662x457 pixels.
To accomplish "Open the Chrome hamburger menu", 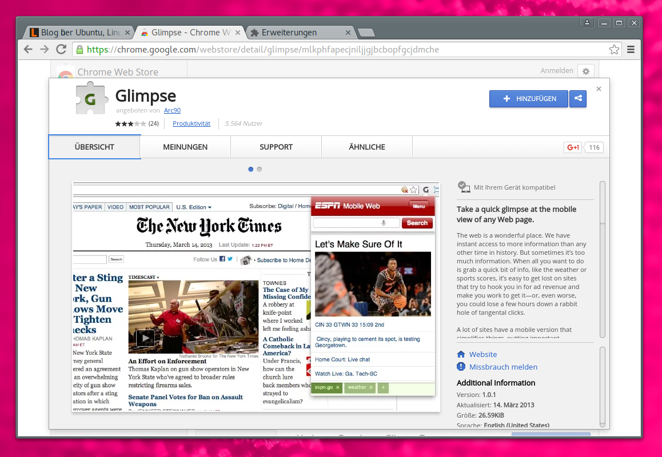I will click(x=631, y=49).
